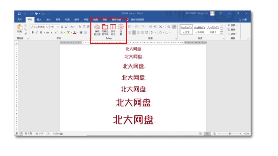278x156 pixels.
Task: Expand the Styles gallery more arrow
Action: (x=221, y=33)
